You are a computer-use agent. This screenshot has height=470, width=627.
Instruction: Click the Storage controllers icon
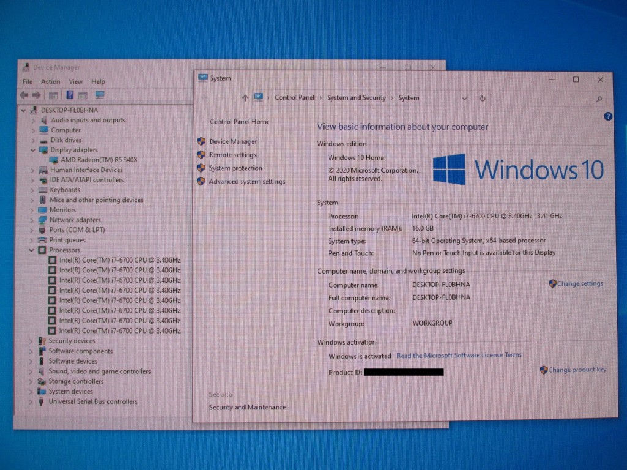click(x=42, y=381)
